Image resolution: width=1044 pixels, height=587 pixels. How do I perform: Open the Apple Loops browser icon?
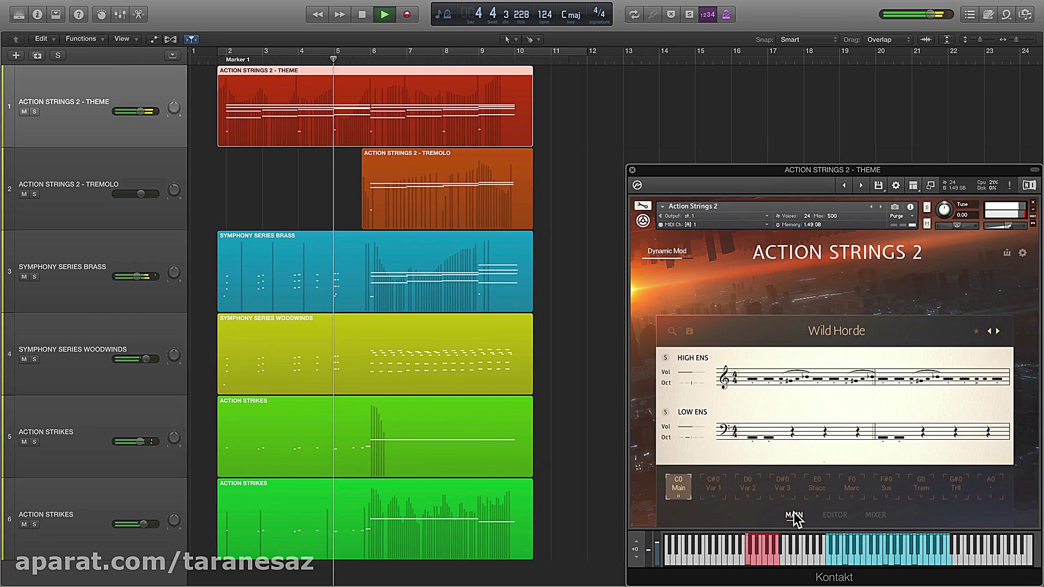pyautogui.click(x=1006, y=15)
